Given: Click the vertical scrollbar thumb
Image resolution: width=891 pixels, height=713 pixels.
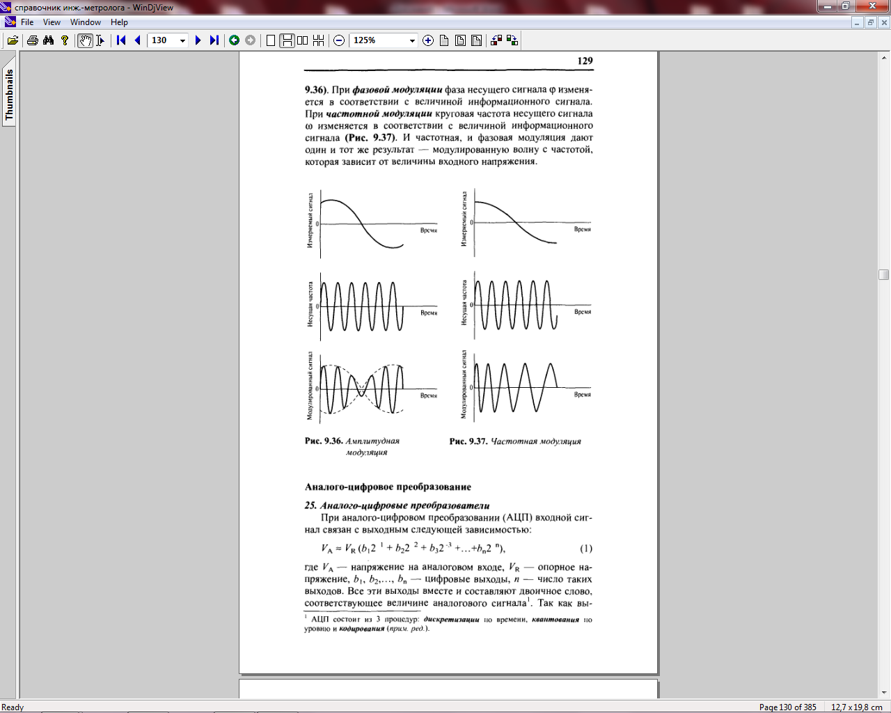Looking at the screenshot, I should click(884, 274).
